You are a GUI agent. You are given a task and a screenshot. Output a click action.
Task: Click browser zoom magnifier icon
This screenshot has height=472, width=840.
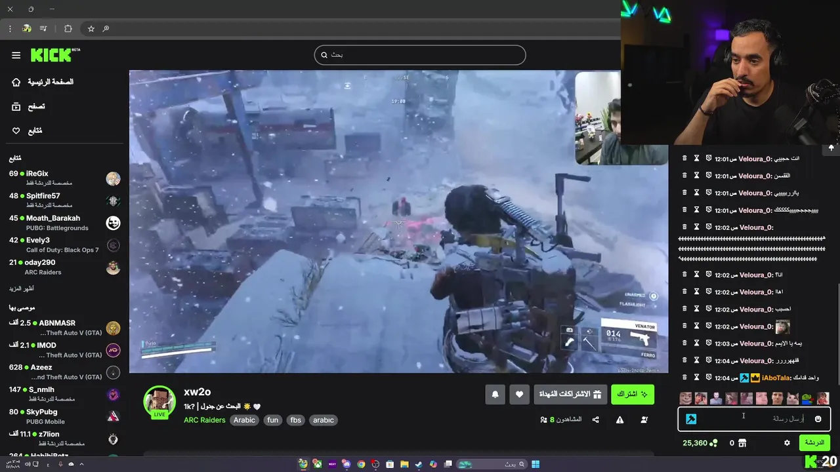tap(106, 29)
